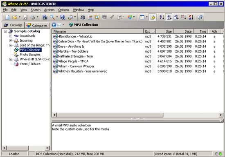The image size is (225, 157).
Task: Click the Time column header
Action: coord(200,31)
